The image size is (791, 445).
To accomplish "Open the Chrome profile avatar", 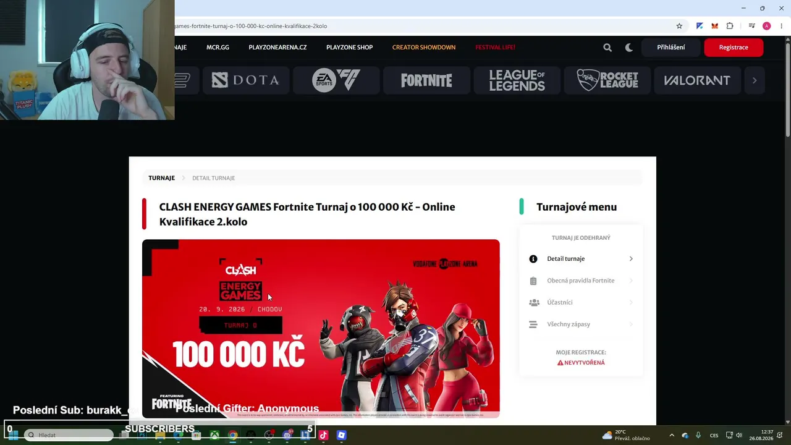I will (x=766, y=26).
